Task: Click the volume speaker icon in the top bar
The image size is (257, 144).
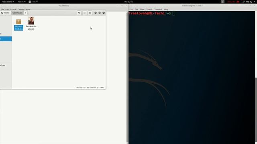Action: click(x=247, y=2)
